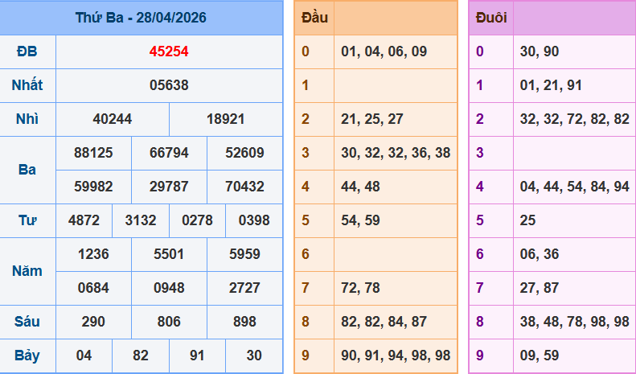Image resolution: width=636 pixels, height=374 pixels.
Task: Select third prize number 88125
Action: click(93, 153)
